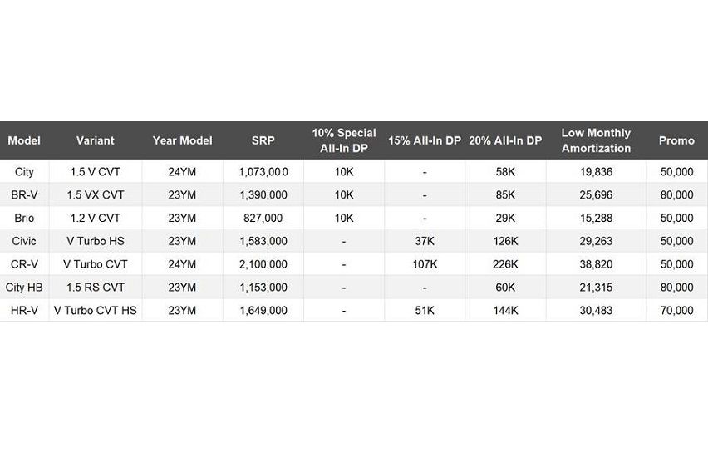Click the Model column header
Viewport: 708px width, 472px height.
click(x=24, y=140)
